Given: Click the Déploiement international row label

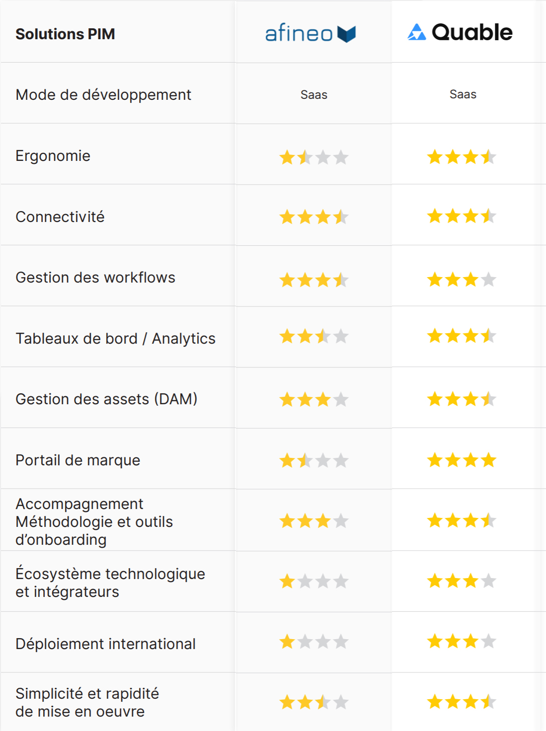Looking at the screenshot, I should (105, 644).
